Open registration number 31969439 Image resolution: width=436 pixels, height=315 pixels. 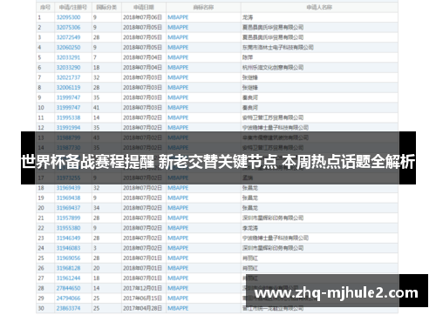(68, 188)
